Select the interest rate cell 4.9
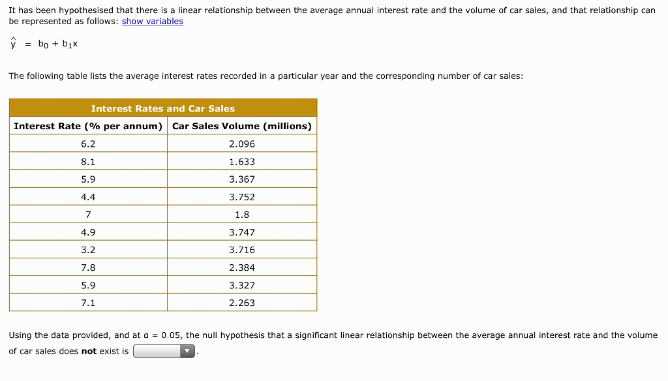 pos(88,232)
